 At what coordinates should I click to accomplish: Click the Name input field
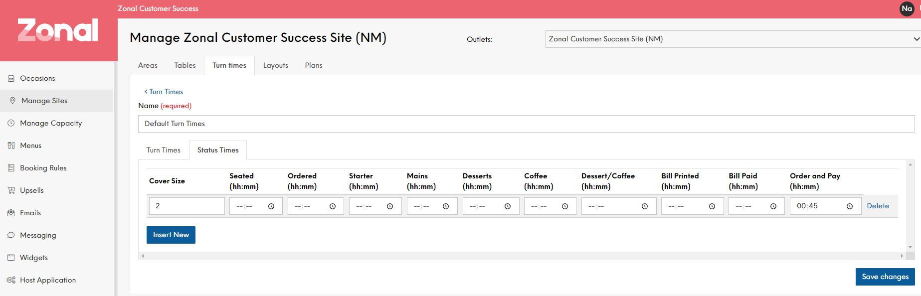click(526, 124)
